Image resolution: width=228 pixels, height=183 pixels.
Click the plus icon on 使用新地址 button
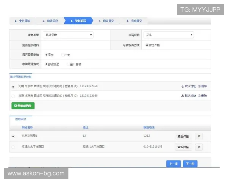(x=16, y=106)
